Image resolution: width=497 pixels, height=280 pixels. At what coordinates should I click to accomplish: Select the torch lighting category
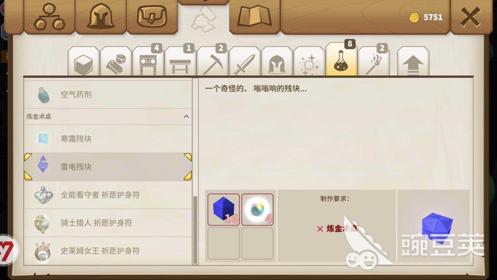point(374,62)
